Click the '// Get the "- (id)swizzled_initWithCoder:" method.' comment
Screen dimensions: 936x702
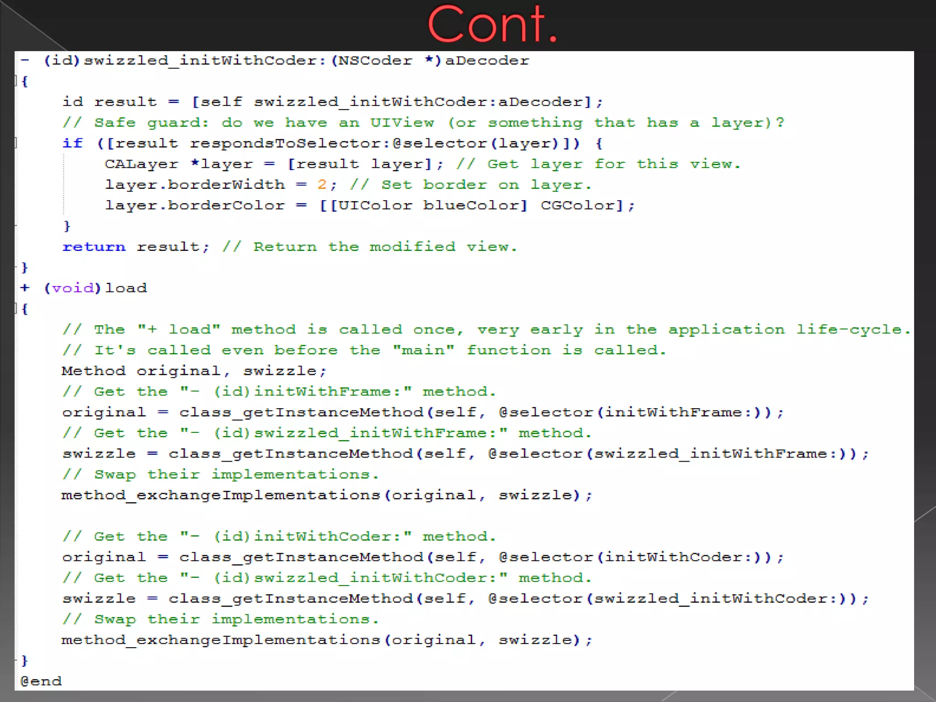(327, 578)
